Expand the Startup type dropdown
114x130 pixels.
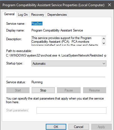pos(69,64)
